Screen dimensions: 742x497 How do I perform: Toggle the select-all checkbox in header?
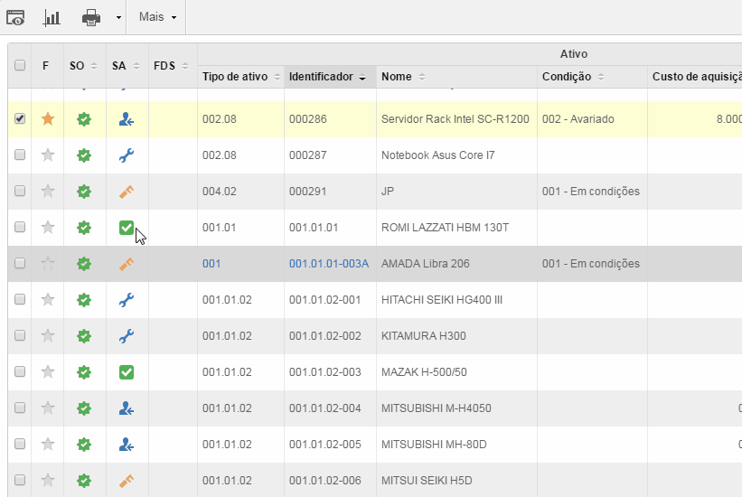pyautogui.click(x=20, y=65)
